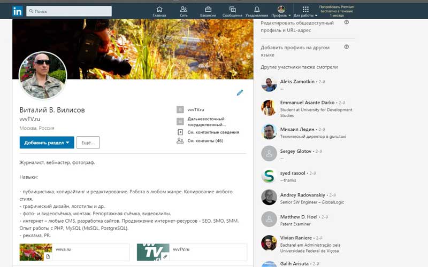Click the LinkedIn logo icon

click(x=18, y=11)
